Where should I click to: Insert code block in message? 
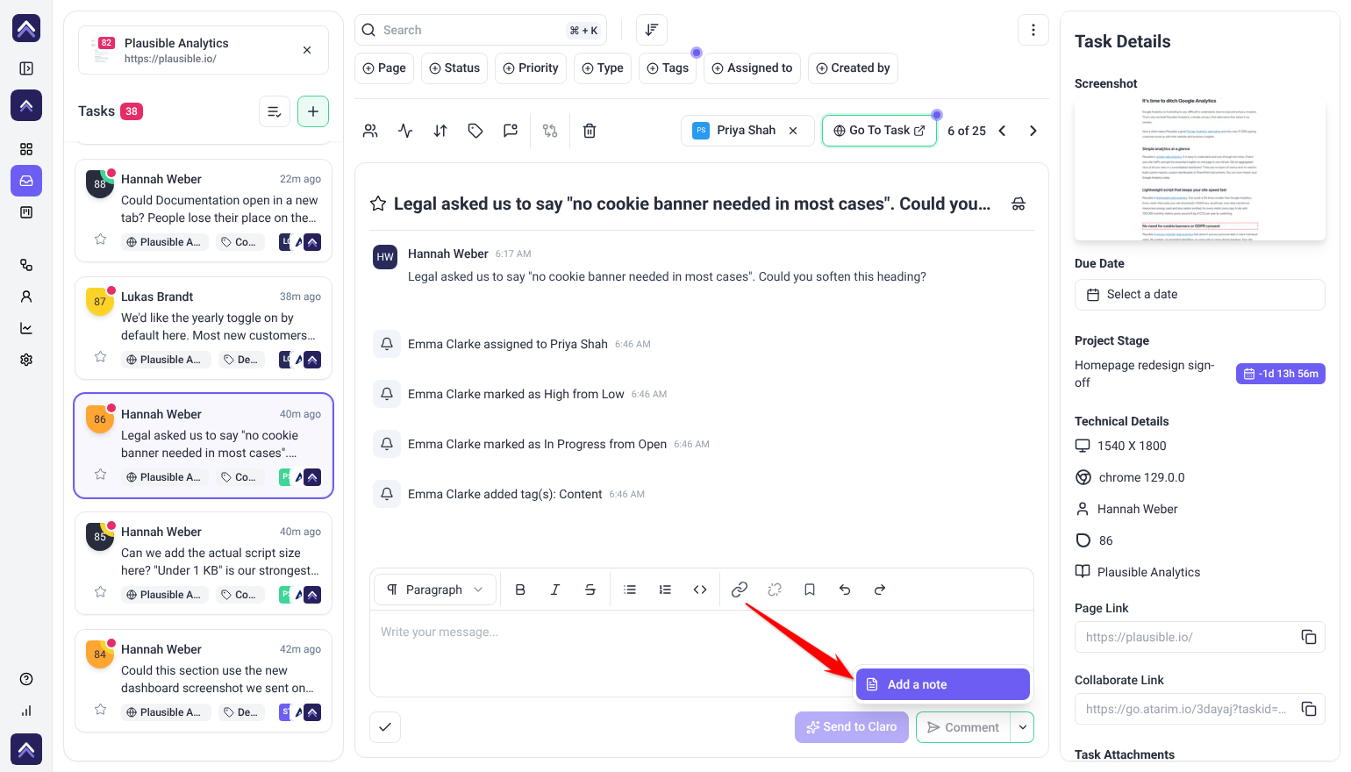tap(700, 590)
